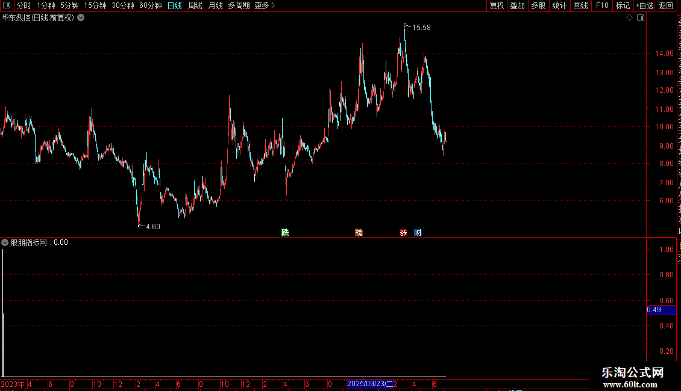Click the 0.49 indicator value tag
This screenshot has width=681, height=391.
tap(661, 310)
